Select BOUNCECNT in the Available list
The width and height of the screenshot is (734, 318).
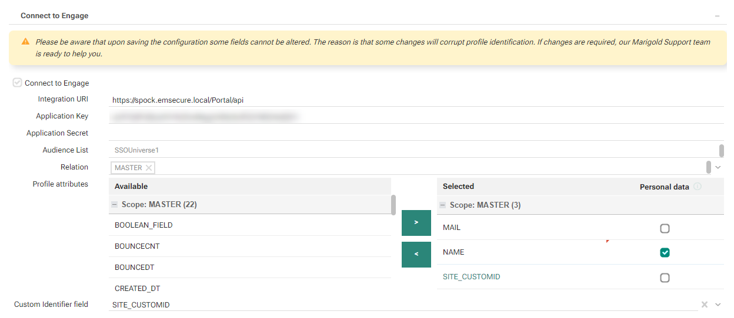(x=137, y=246)
